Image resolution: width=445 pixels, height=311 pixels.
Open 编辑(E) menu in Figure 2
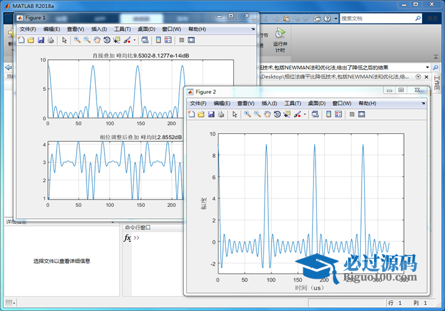pos(222,103)
